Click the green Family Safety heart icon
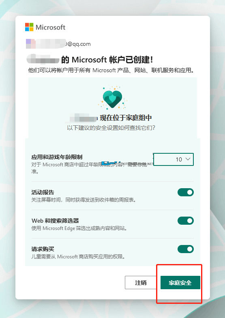Viewport: 225px width, 318px height. pyautogui.click(x=113, y=98)
